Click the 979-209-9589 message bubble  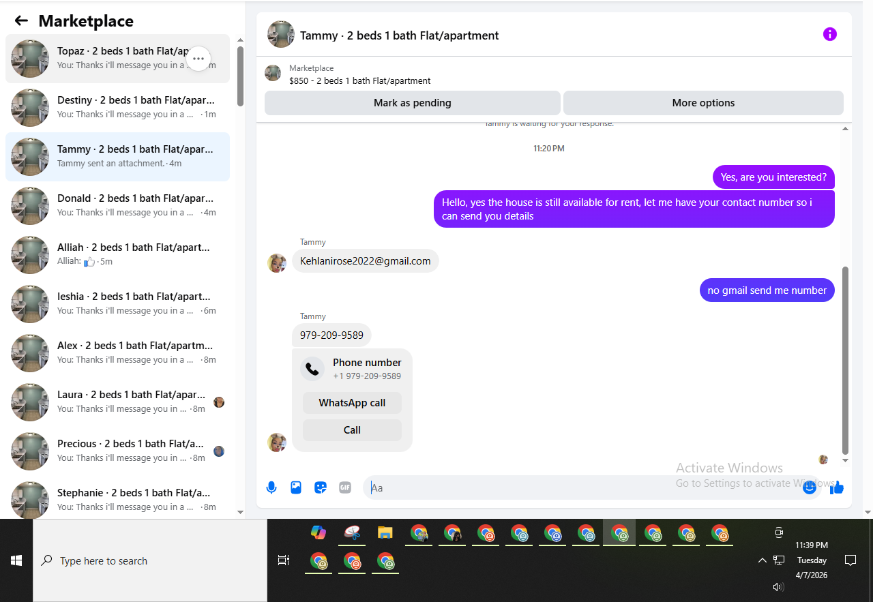pos(332,335)
